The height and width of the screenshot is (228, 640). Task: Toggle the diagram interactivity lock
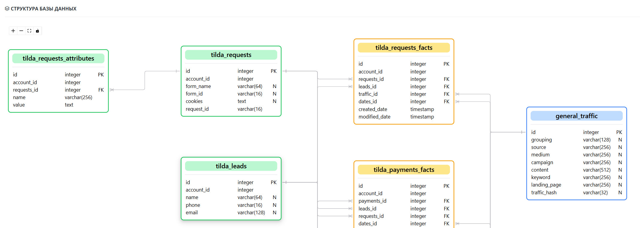[37, 31]
